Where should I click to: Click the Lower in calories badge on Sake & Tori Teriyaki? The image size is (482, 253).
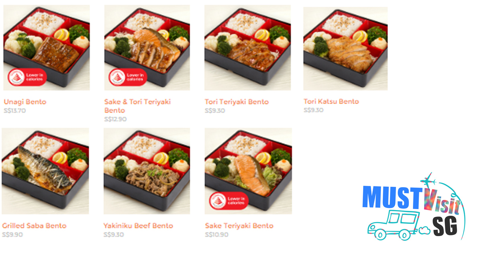point(128,77)
